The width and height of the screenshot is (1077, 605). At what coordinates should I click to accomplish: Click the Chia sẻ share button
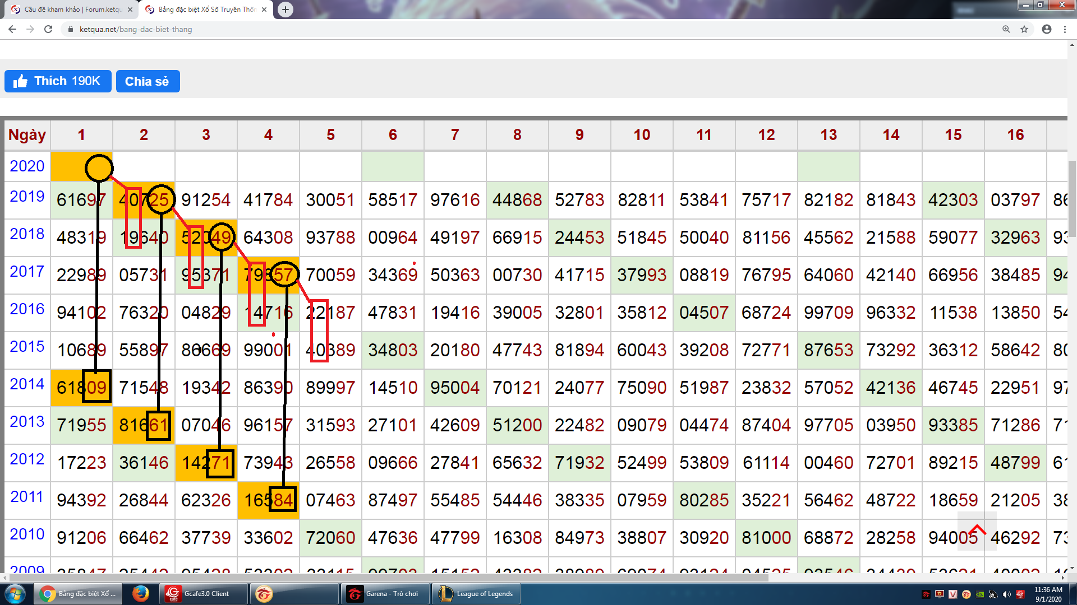148,81
